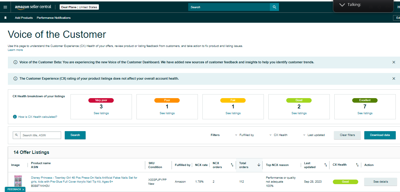The width and height of the screenshot is (400, 192).
Task: Close the FEEDBACK tab with X
Action: point(23,189)
